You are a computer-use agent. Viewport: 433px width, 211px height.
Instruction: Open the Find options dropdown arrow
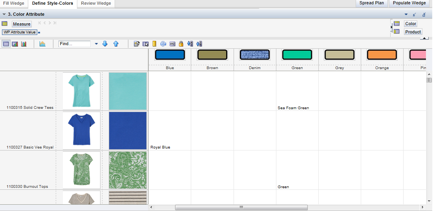pos(97,44)
